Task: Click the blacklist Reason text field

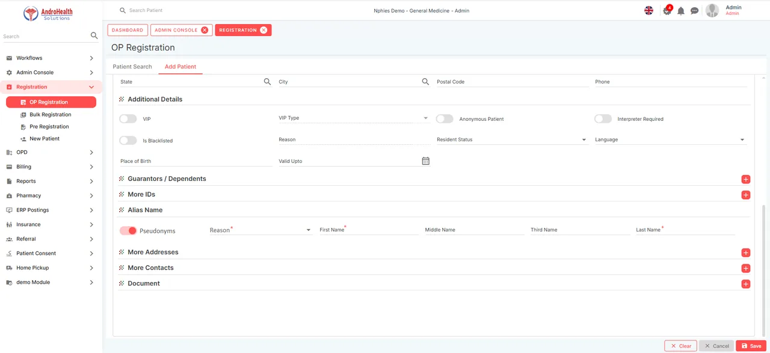Action: [x=353, y=140]
